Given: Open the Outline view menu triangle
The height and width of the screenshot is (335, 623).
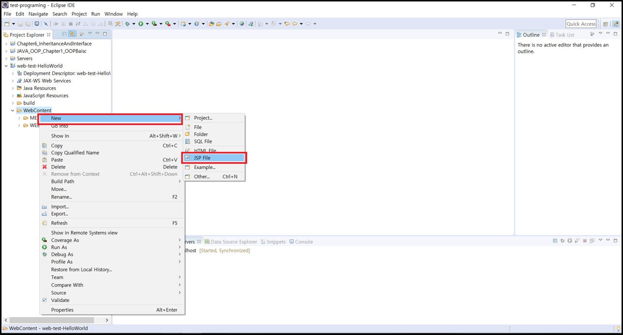Looking at the screenshot, I should (600, 34).
